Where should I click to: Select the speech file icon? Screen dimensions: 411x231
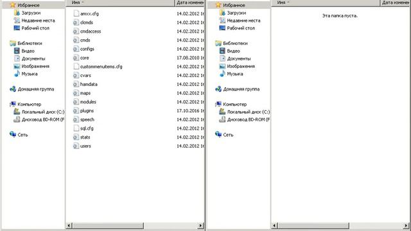76,119
